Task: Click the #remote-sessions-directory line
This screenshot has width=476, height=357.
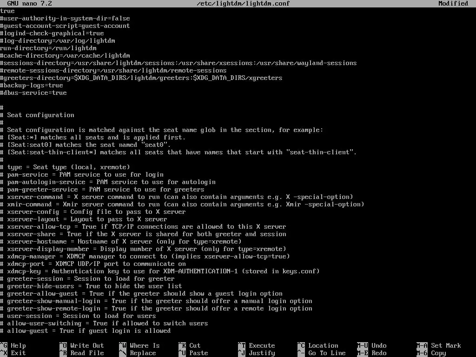Action: pos(113,71)
